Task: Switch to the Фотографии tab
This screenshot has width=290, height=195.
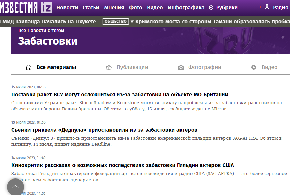Action: (205, 67)
